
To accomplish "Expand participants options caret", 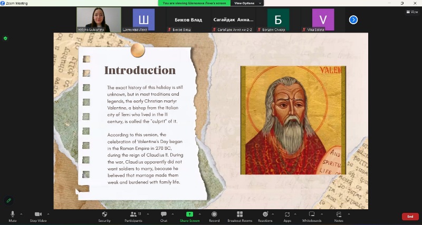I will (x=148, y=214).
